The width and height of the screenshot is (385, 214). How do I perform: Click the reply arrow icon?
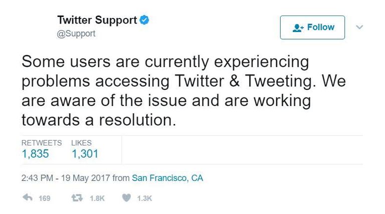click(x=27, y=198)
